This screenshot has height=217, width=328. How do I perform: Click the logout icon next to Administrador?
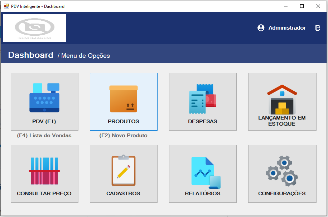318,28
